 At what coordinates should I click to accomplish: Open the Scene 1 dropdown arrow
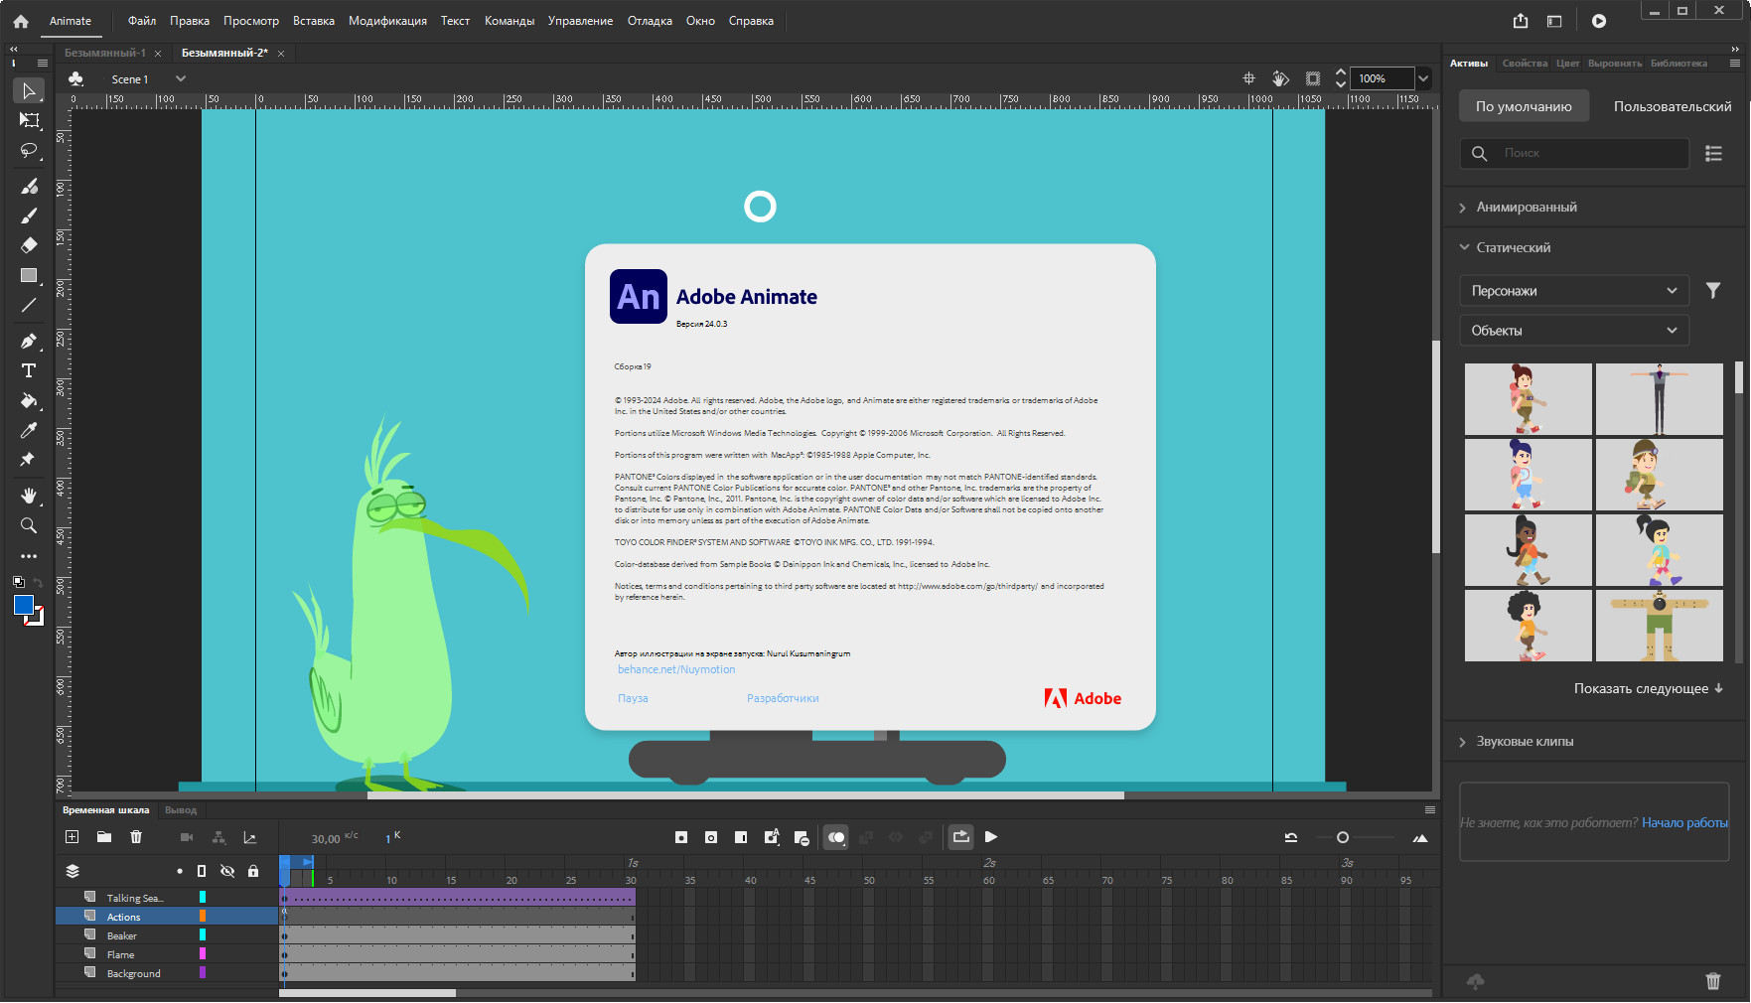pos(181,78)
